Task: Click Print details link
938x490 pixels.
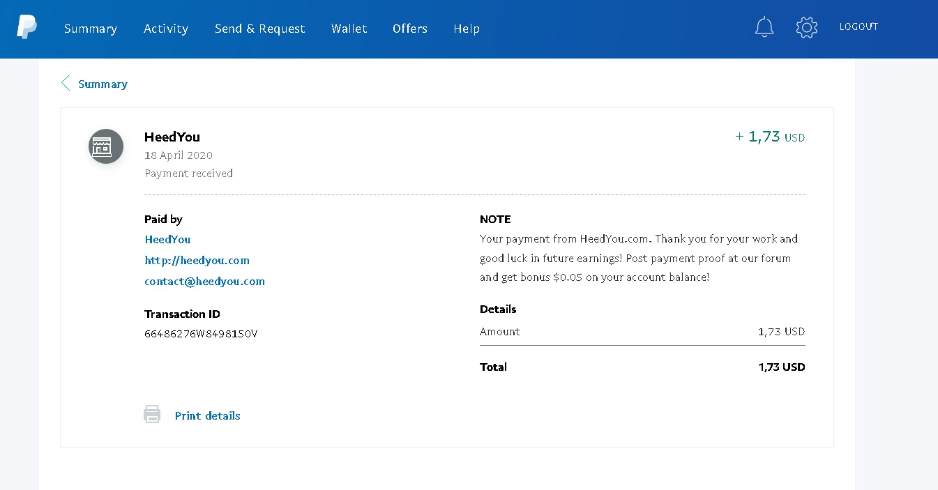Action: click(x=207, y=415)
